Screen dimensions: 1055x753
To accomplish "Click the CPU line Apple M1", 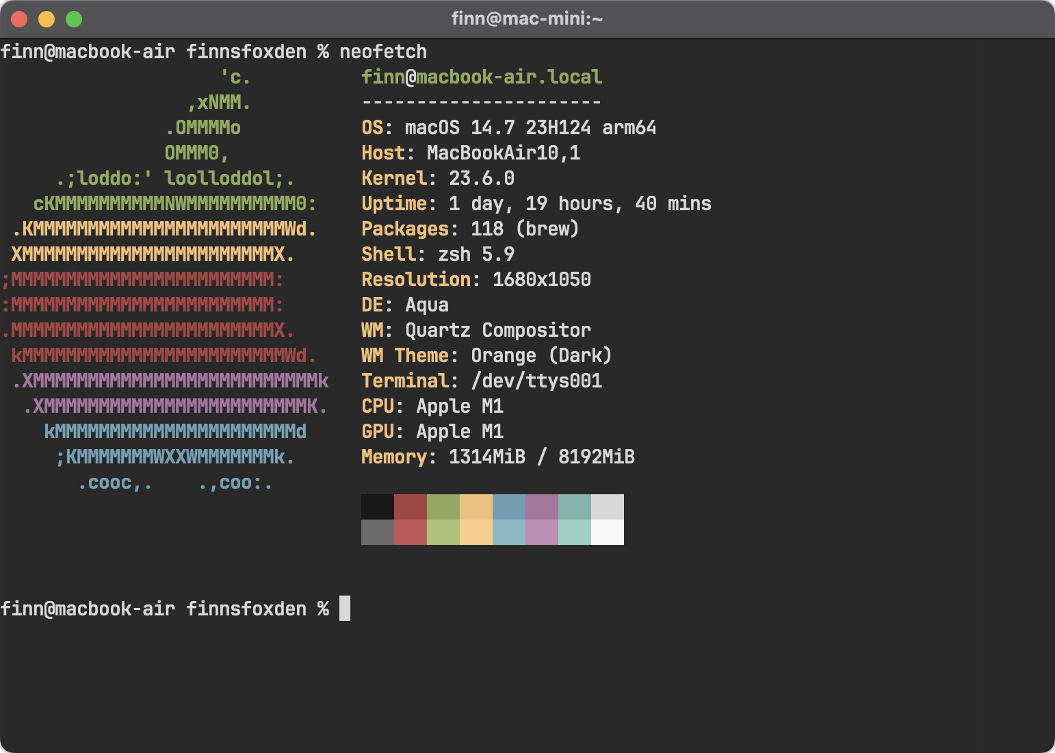I will [432, 406].
